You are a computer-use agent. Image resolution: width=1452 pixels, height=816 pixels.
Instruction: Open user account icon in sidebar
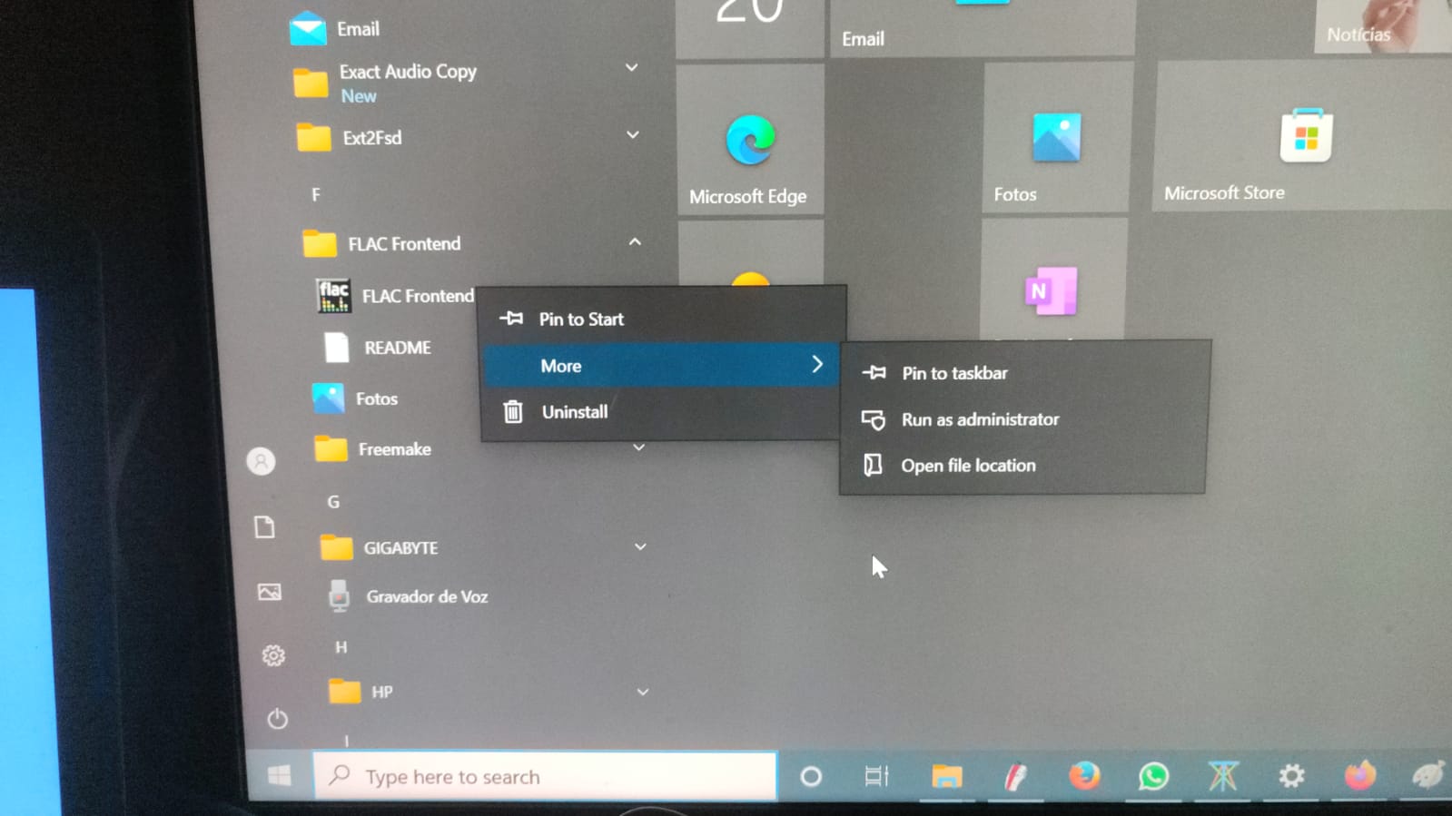262,461
